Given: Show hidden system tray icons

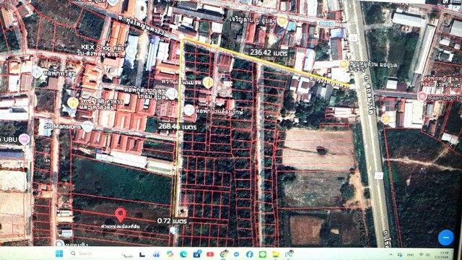Looking at the screenshot, I should pos(391,254).
